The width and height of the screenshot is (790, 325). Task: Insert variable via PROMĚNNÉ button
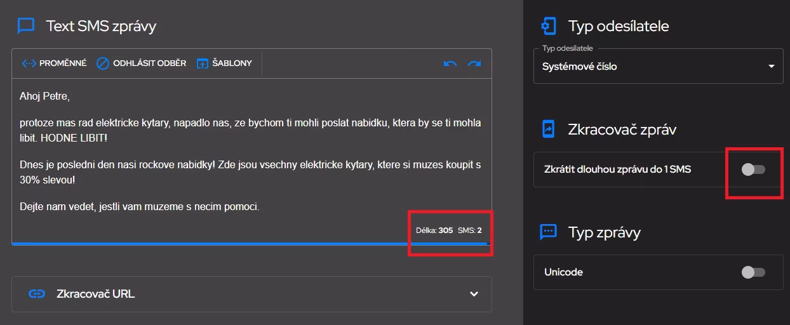(55, 63)
